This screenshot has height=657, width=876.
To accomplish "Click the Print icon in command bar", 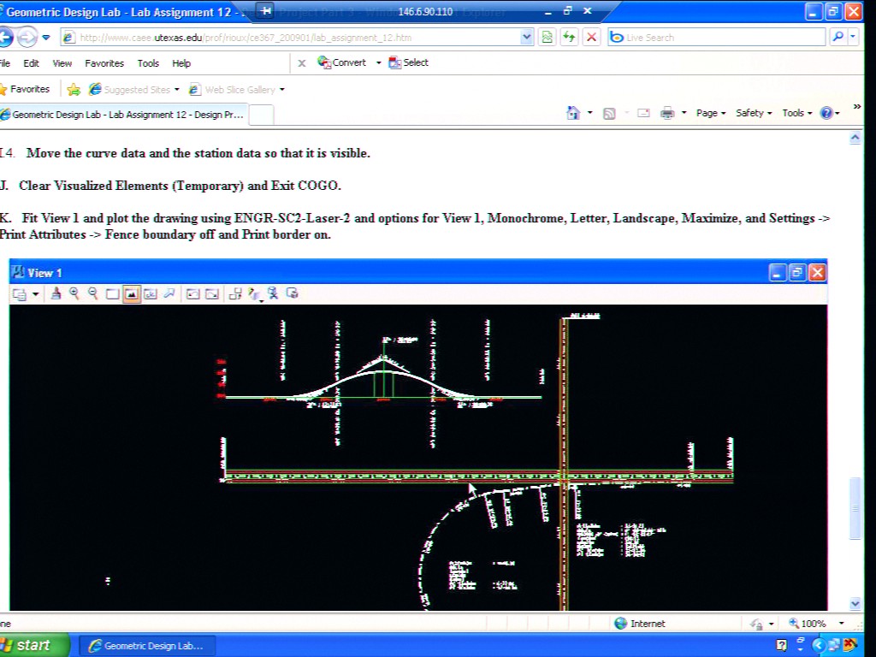I will point(667,113).
